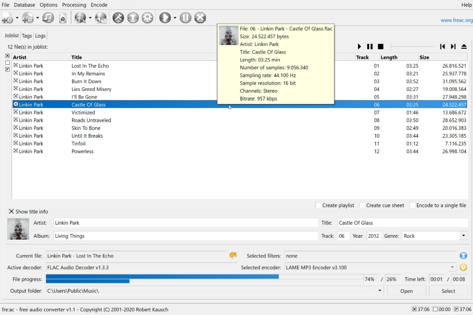
Task: Click the Album field containing Living Things
Action: 186,236
